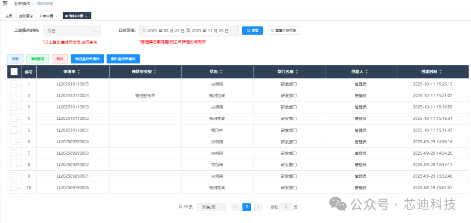Click the 删除 button
Screen dimensions: 471x223
(60, 59)
